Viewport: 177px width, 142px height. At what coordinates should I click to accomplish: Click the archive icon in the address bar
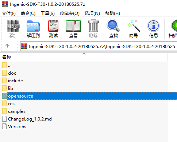pyautogui.click(x=24, y=46)
